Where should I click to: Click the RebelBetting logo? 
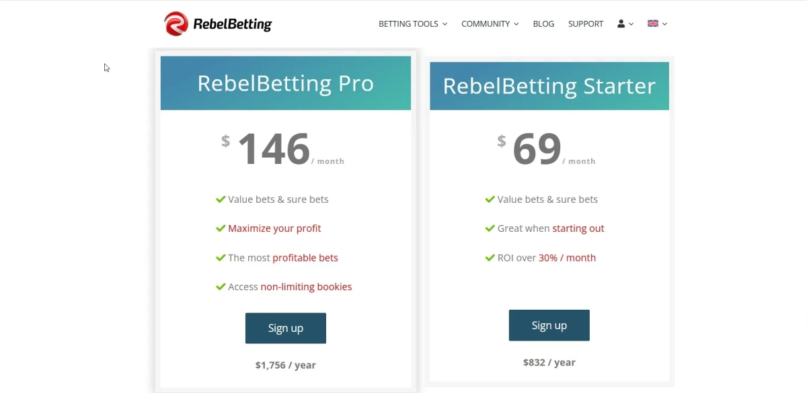(x=217, y=24)
